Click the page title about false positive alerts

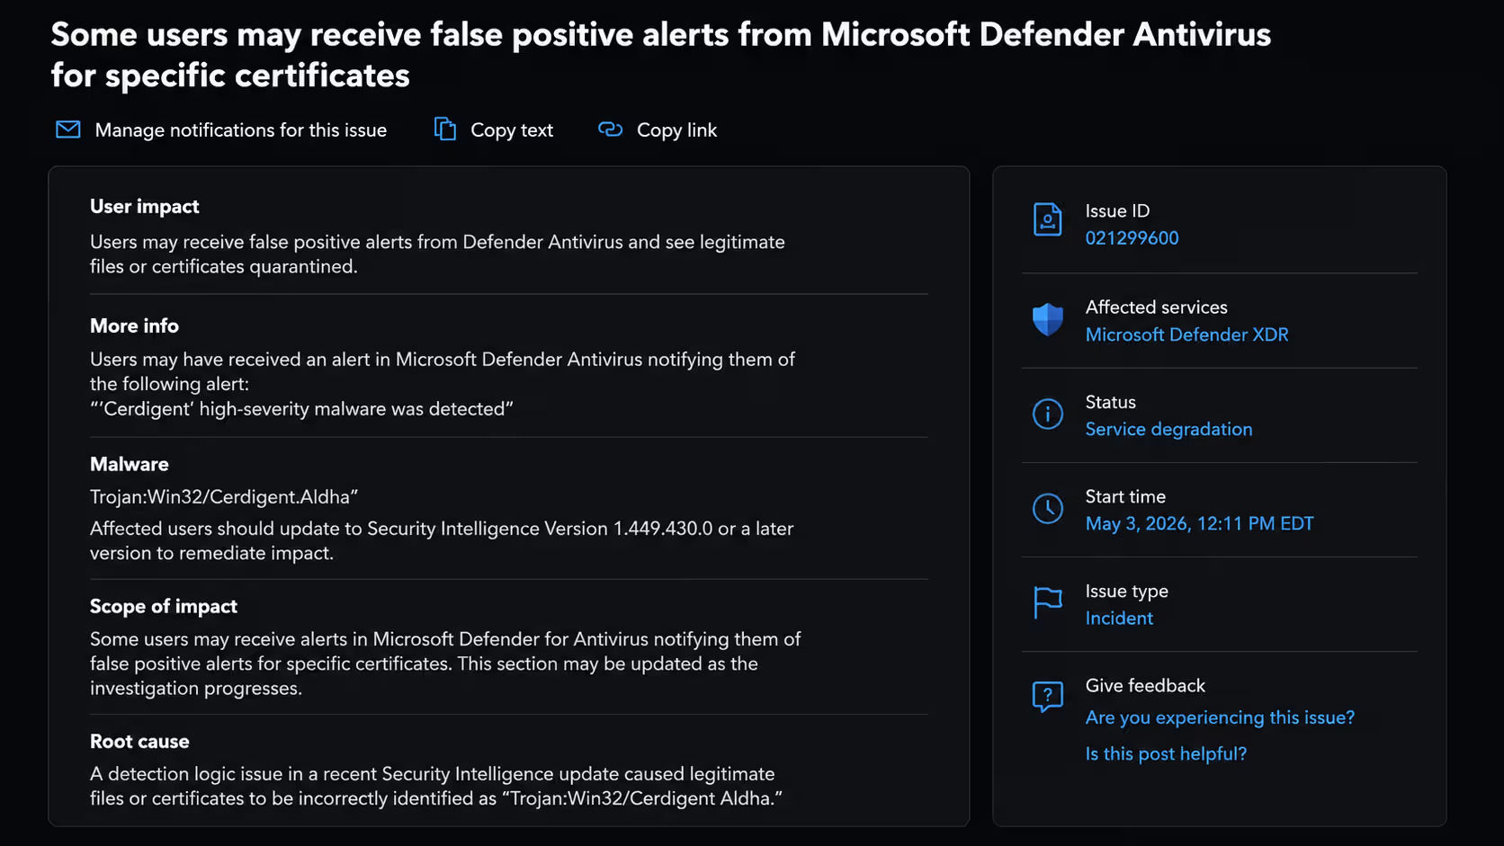(x=660, y=55)
